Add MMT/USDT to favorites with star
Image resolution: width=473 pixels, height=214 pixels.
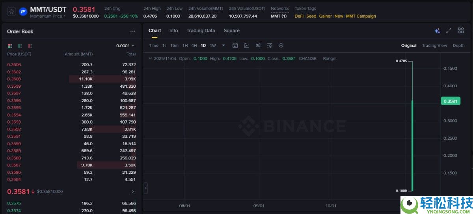coord(12,12)
